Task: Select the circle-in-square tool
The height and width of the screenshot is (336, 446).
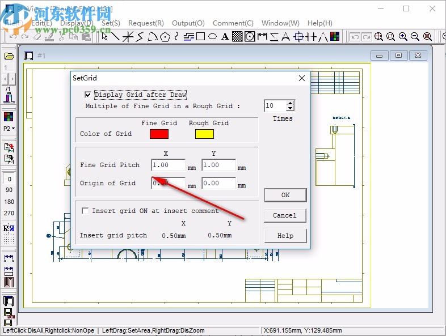Action: point(250,36)
